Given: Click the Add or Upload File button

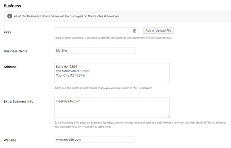Looking at the screenshot, I should pos(158,30).
